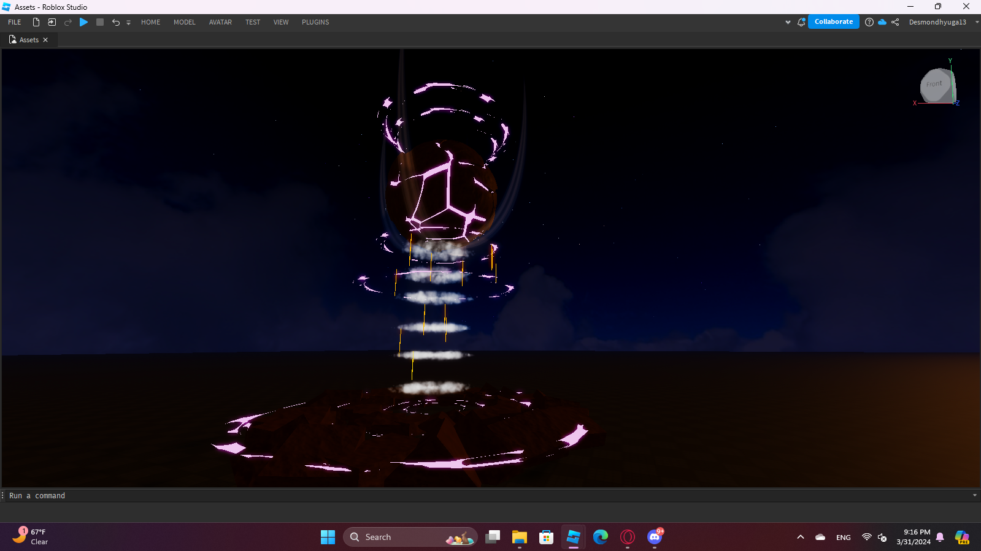Image resolution: width=981 pixels, height=551 pixels.
Task: Collapse the ribbon with chevron arrow
Action: (x=788, y=22)
